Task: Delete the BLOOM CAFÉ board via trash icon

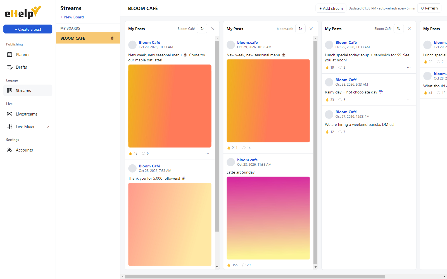Action: (112, 38)
